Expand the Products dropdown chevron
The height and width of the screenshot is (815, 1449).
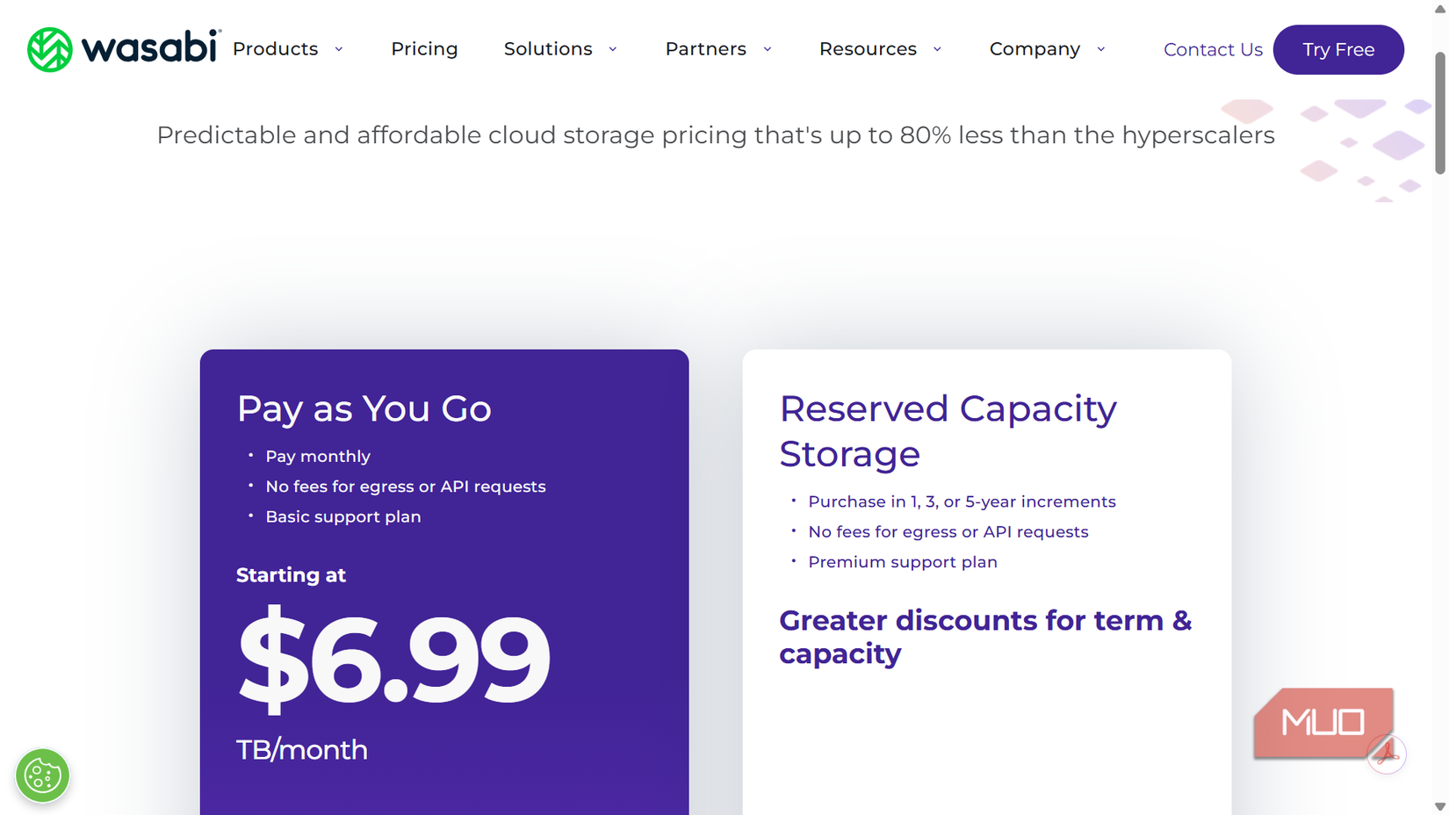339,49
